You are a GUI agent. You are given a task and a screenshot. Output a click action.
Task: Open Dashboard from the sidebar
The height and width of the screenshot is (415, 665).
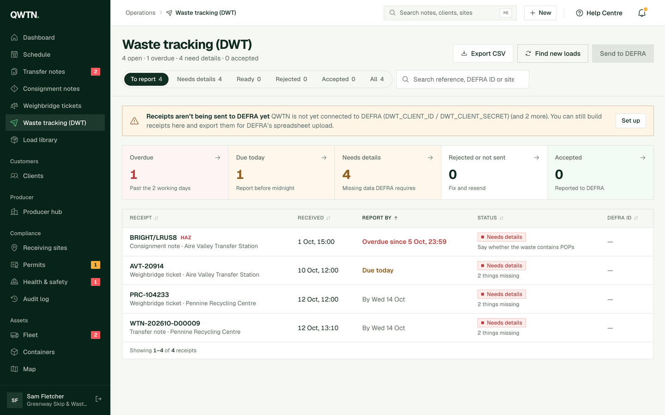[x=55, y=37]
